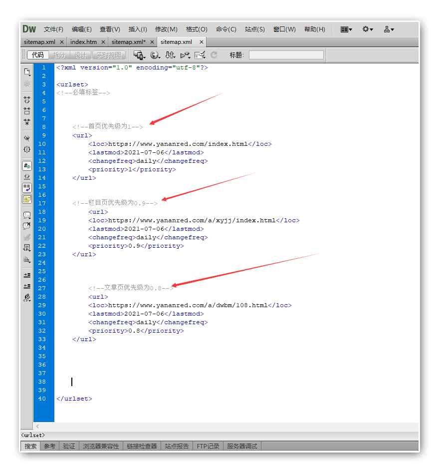This screenshot has height=473, width=439.
Task: Click the Indent Code icon
Action: point(27,275)
